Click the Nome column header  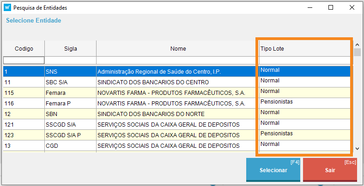[178, 48]
